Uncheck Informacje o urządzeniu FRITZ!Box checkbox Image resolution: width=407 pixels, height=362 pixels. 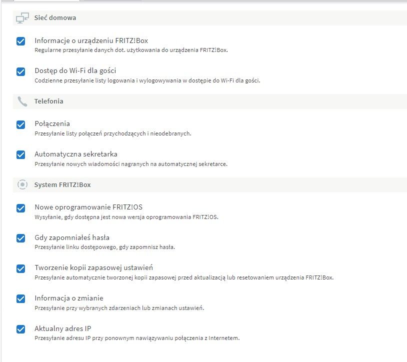[21, 41]
